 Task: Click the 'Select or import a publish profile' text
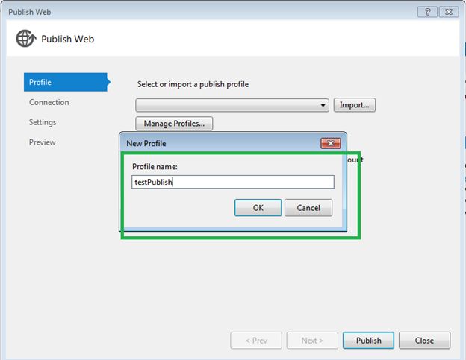coord(193,84)
